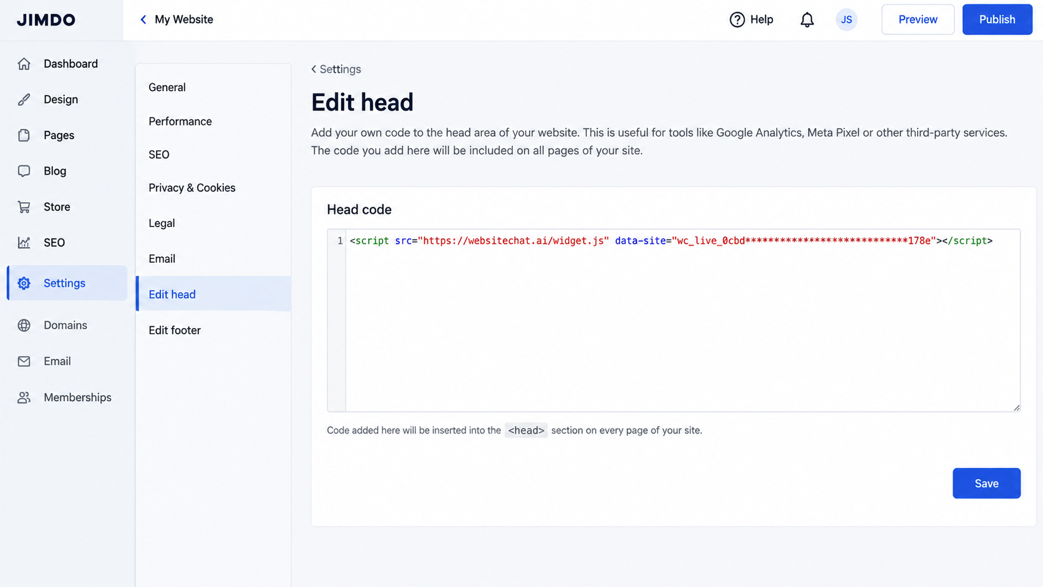Screen dimensions: 1043x587
Task: Click the chevron before Settings breadcrumb
Action: [314, 69]
